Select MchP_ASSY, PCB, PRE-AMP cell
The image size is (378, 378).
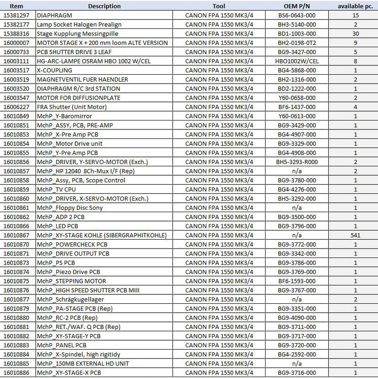(x=104, y=125)
